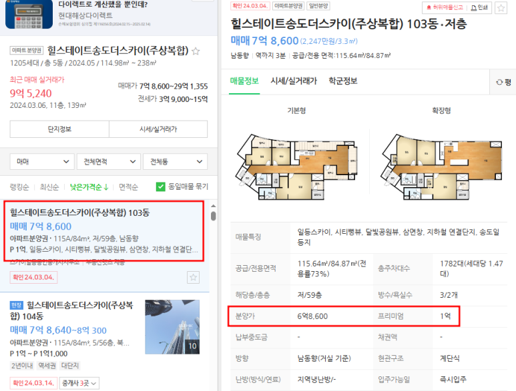The height and width of the screenshot is (391, 516).
Task: Open the 103동 listing title
Action: [79, 212]
